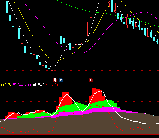
Task: Click the red divider line between chart panels
Action: (x=79, y=82)
